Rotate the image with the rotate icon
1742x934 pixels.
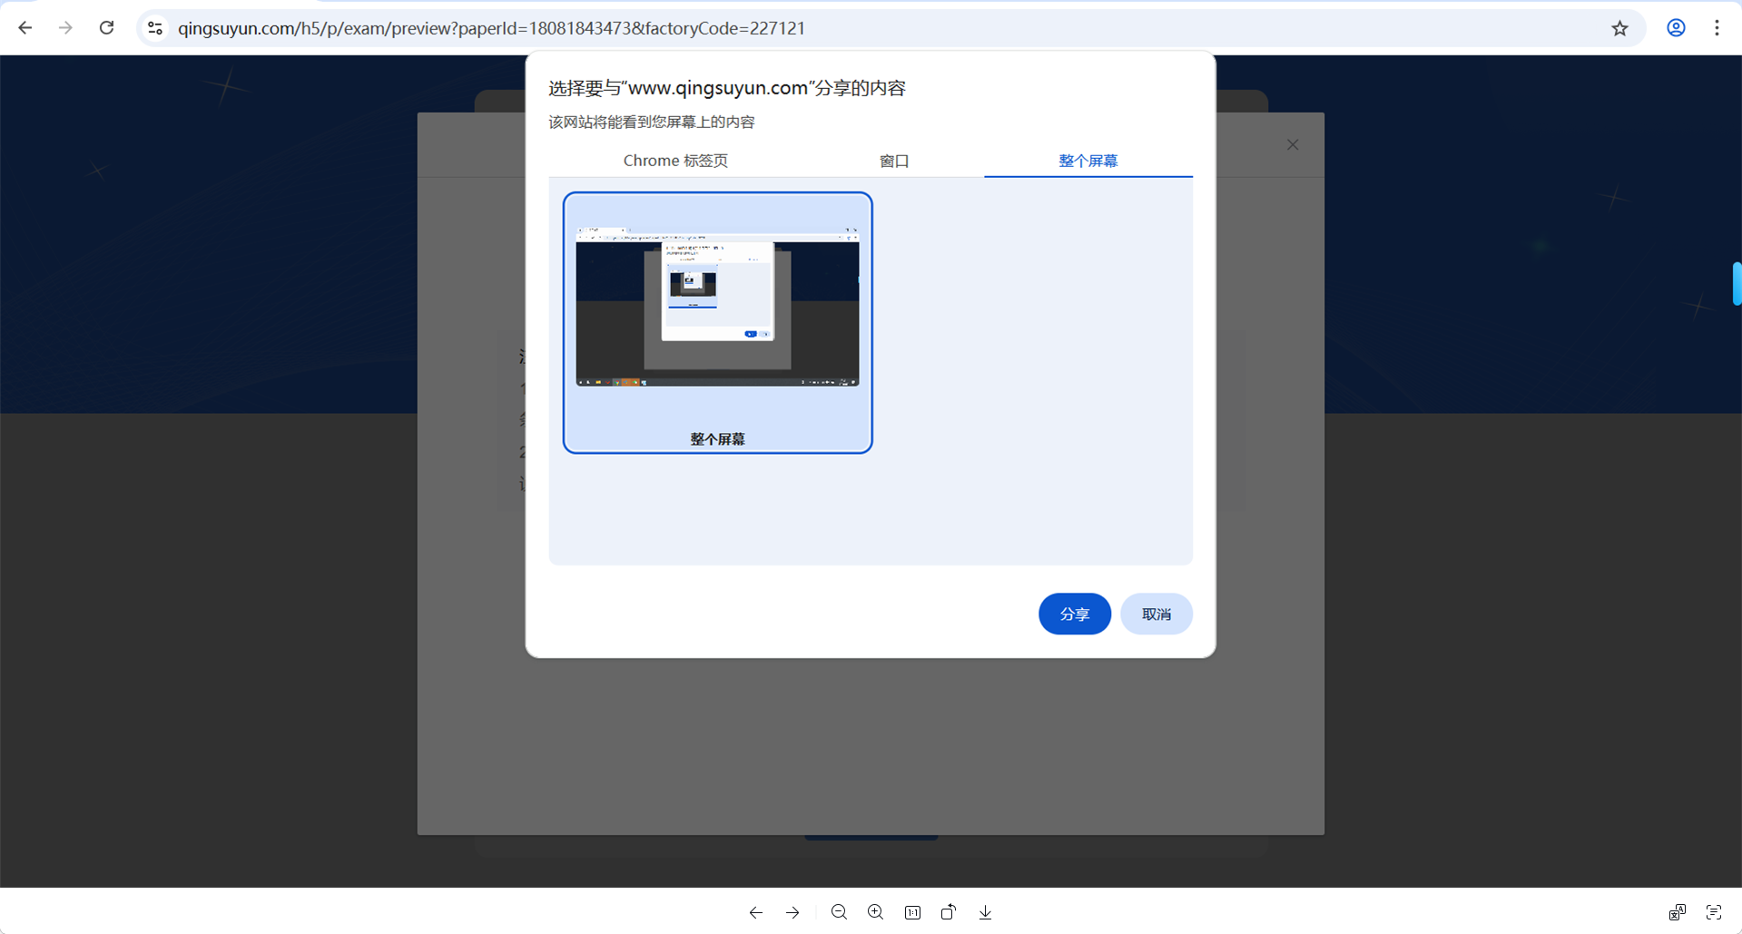coord(949,912)
